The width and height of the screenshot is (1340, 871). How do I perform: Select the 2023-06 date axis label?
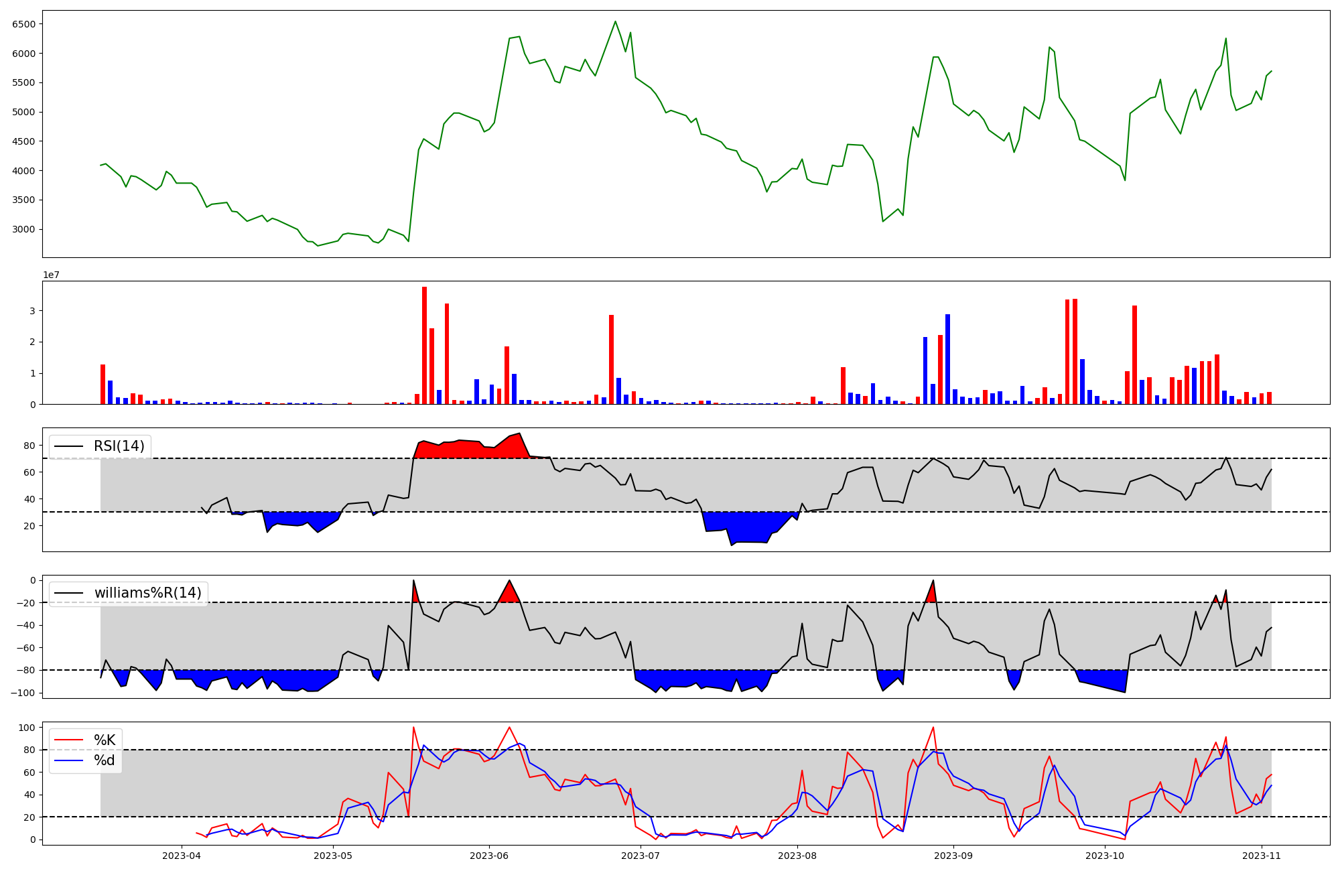[x=489, y=856]
